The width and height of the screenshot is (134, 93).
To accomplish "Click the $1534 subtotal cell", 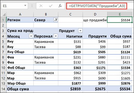I will pyautogui.click(x=120, y=68).
